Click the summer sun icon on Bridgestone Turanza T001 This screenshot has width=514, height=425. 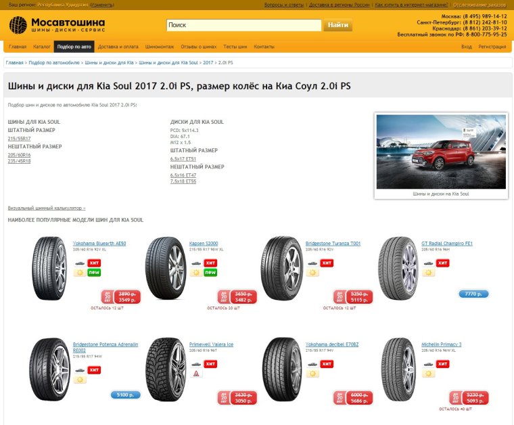coord(312,273)
